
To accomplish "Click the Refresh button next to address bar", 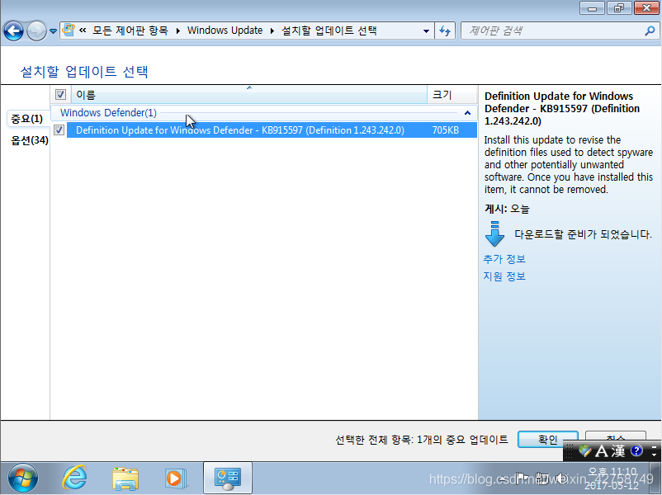I will (x=445, y=31).
